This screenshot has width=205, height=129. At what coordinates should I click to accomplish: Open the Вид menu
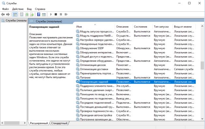click(x=29, y=9)
